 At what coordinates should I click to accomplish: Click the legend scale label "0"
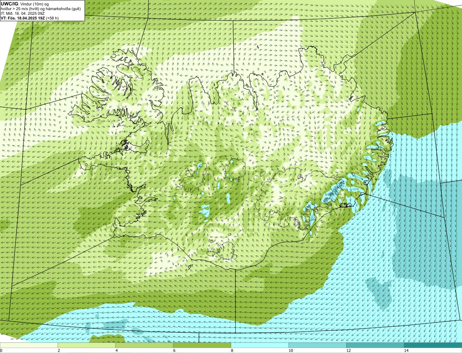(1, 350)
